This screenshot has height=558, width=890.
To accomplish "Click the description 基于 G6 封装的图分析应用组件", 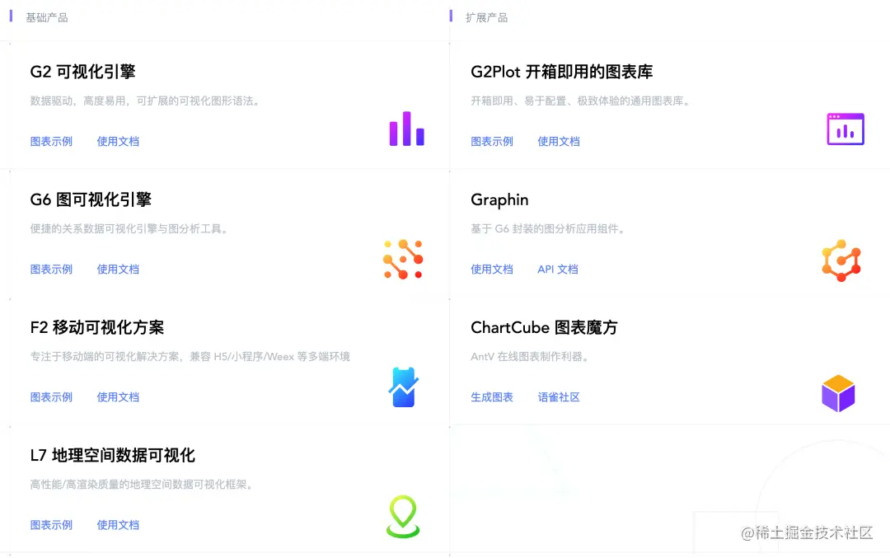I will click(548, 229).
